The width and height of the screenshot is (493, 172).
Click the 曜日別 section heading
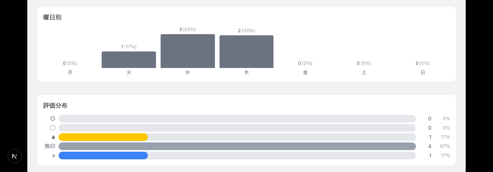pos(52,17)
